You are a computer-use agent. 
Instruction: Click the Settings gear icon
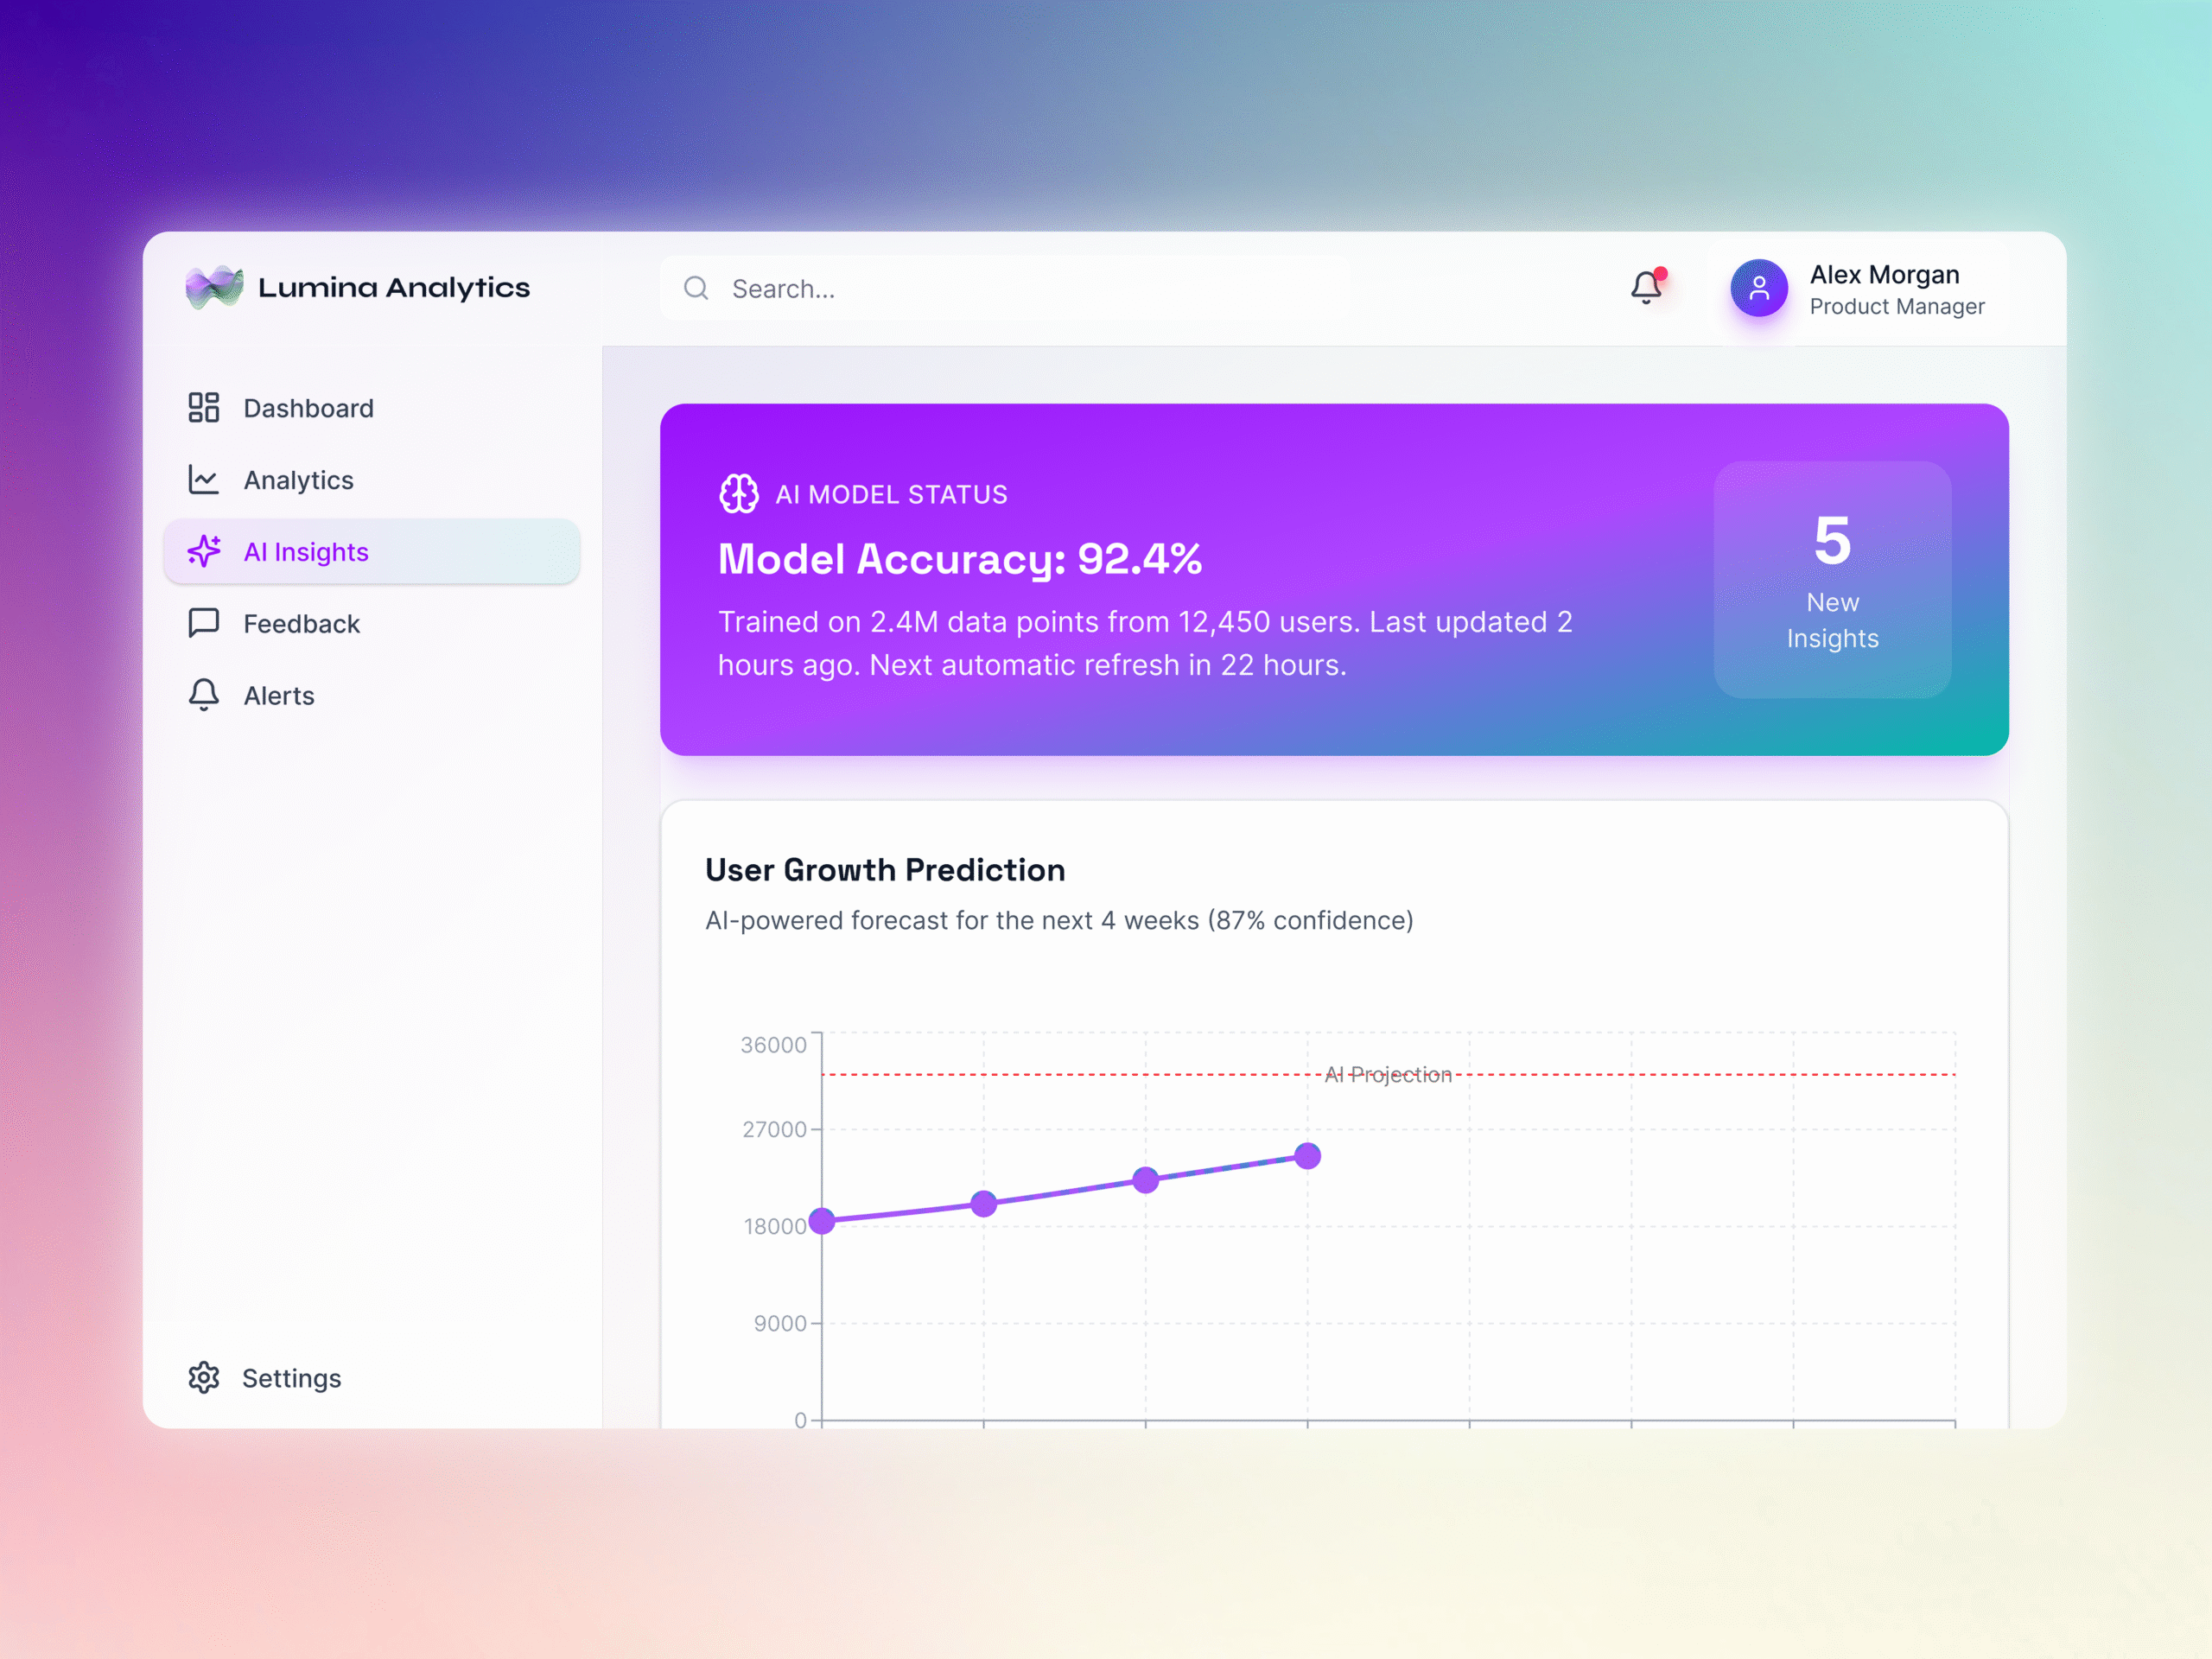point(204,1378)
